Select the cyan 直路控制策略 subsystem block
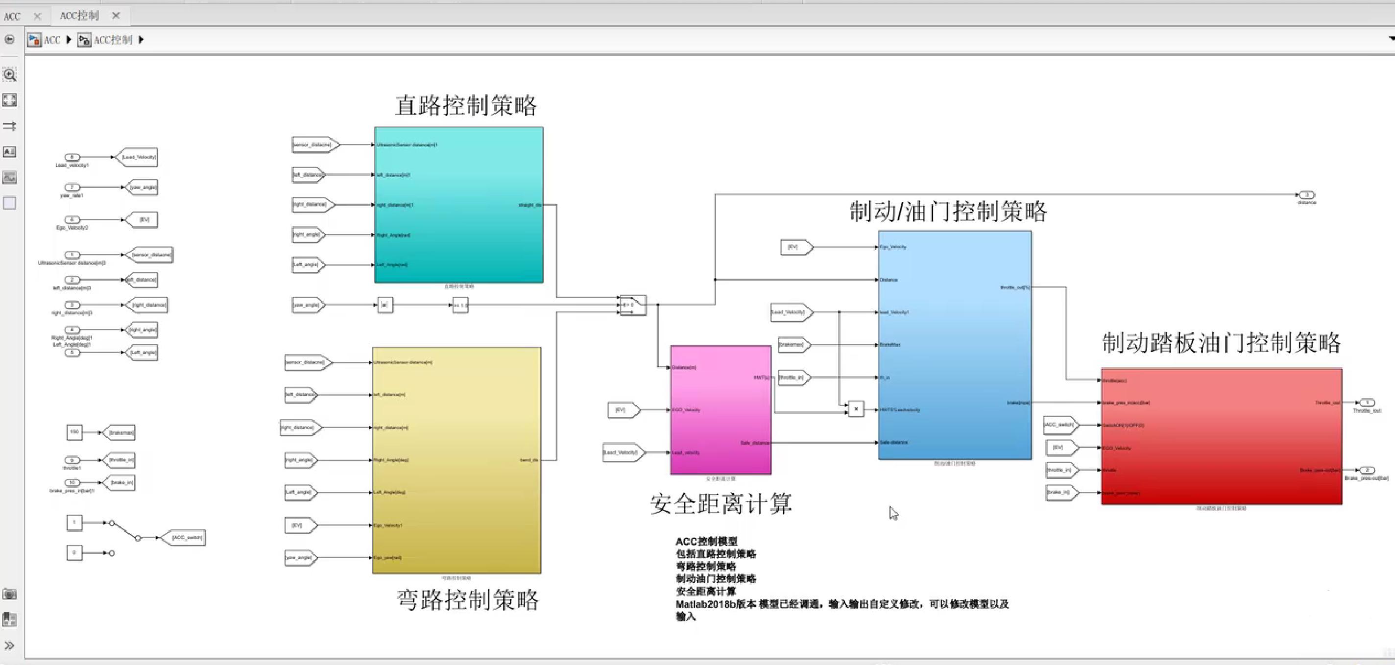This screenshot has width=1395, height=665. click(x=458, y=205)
